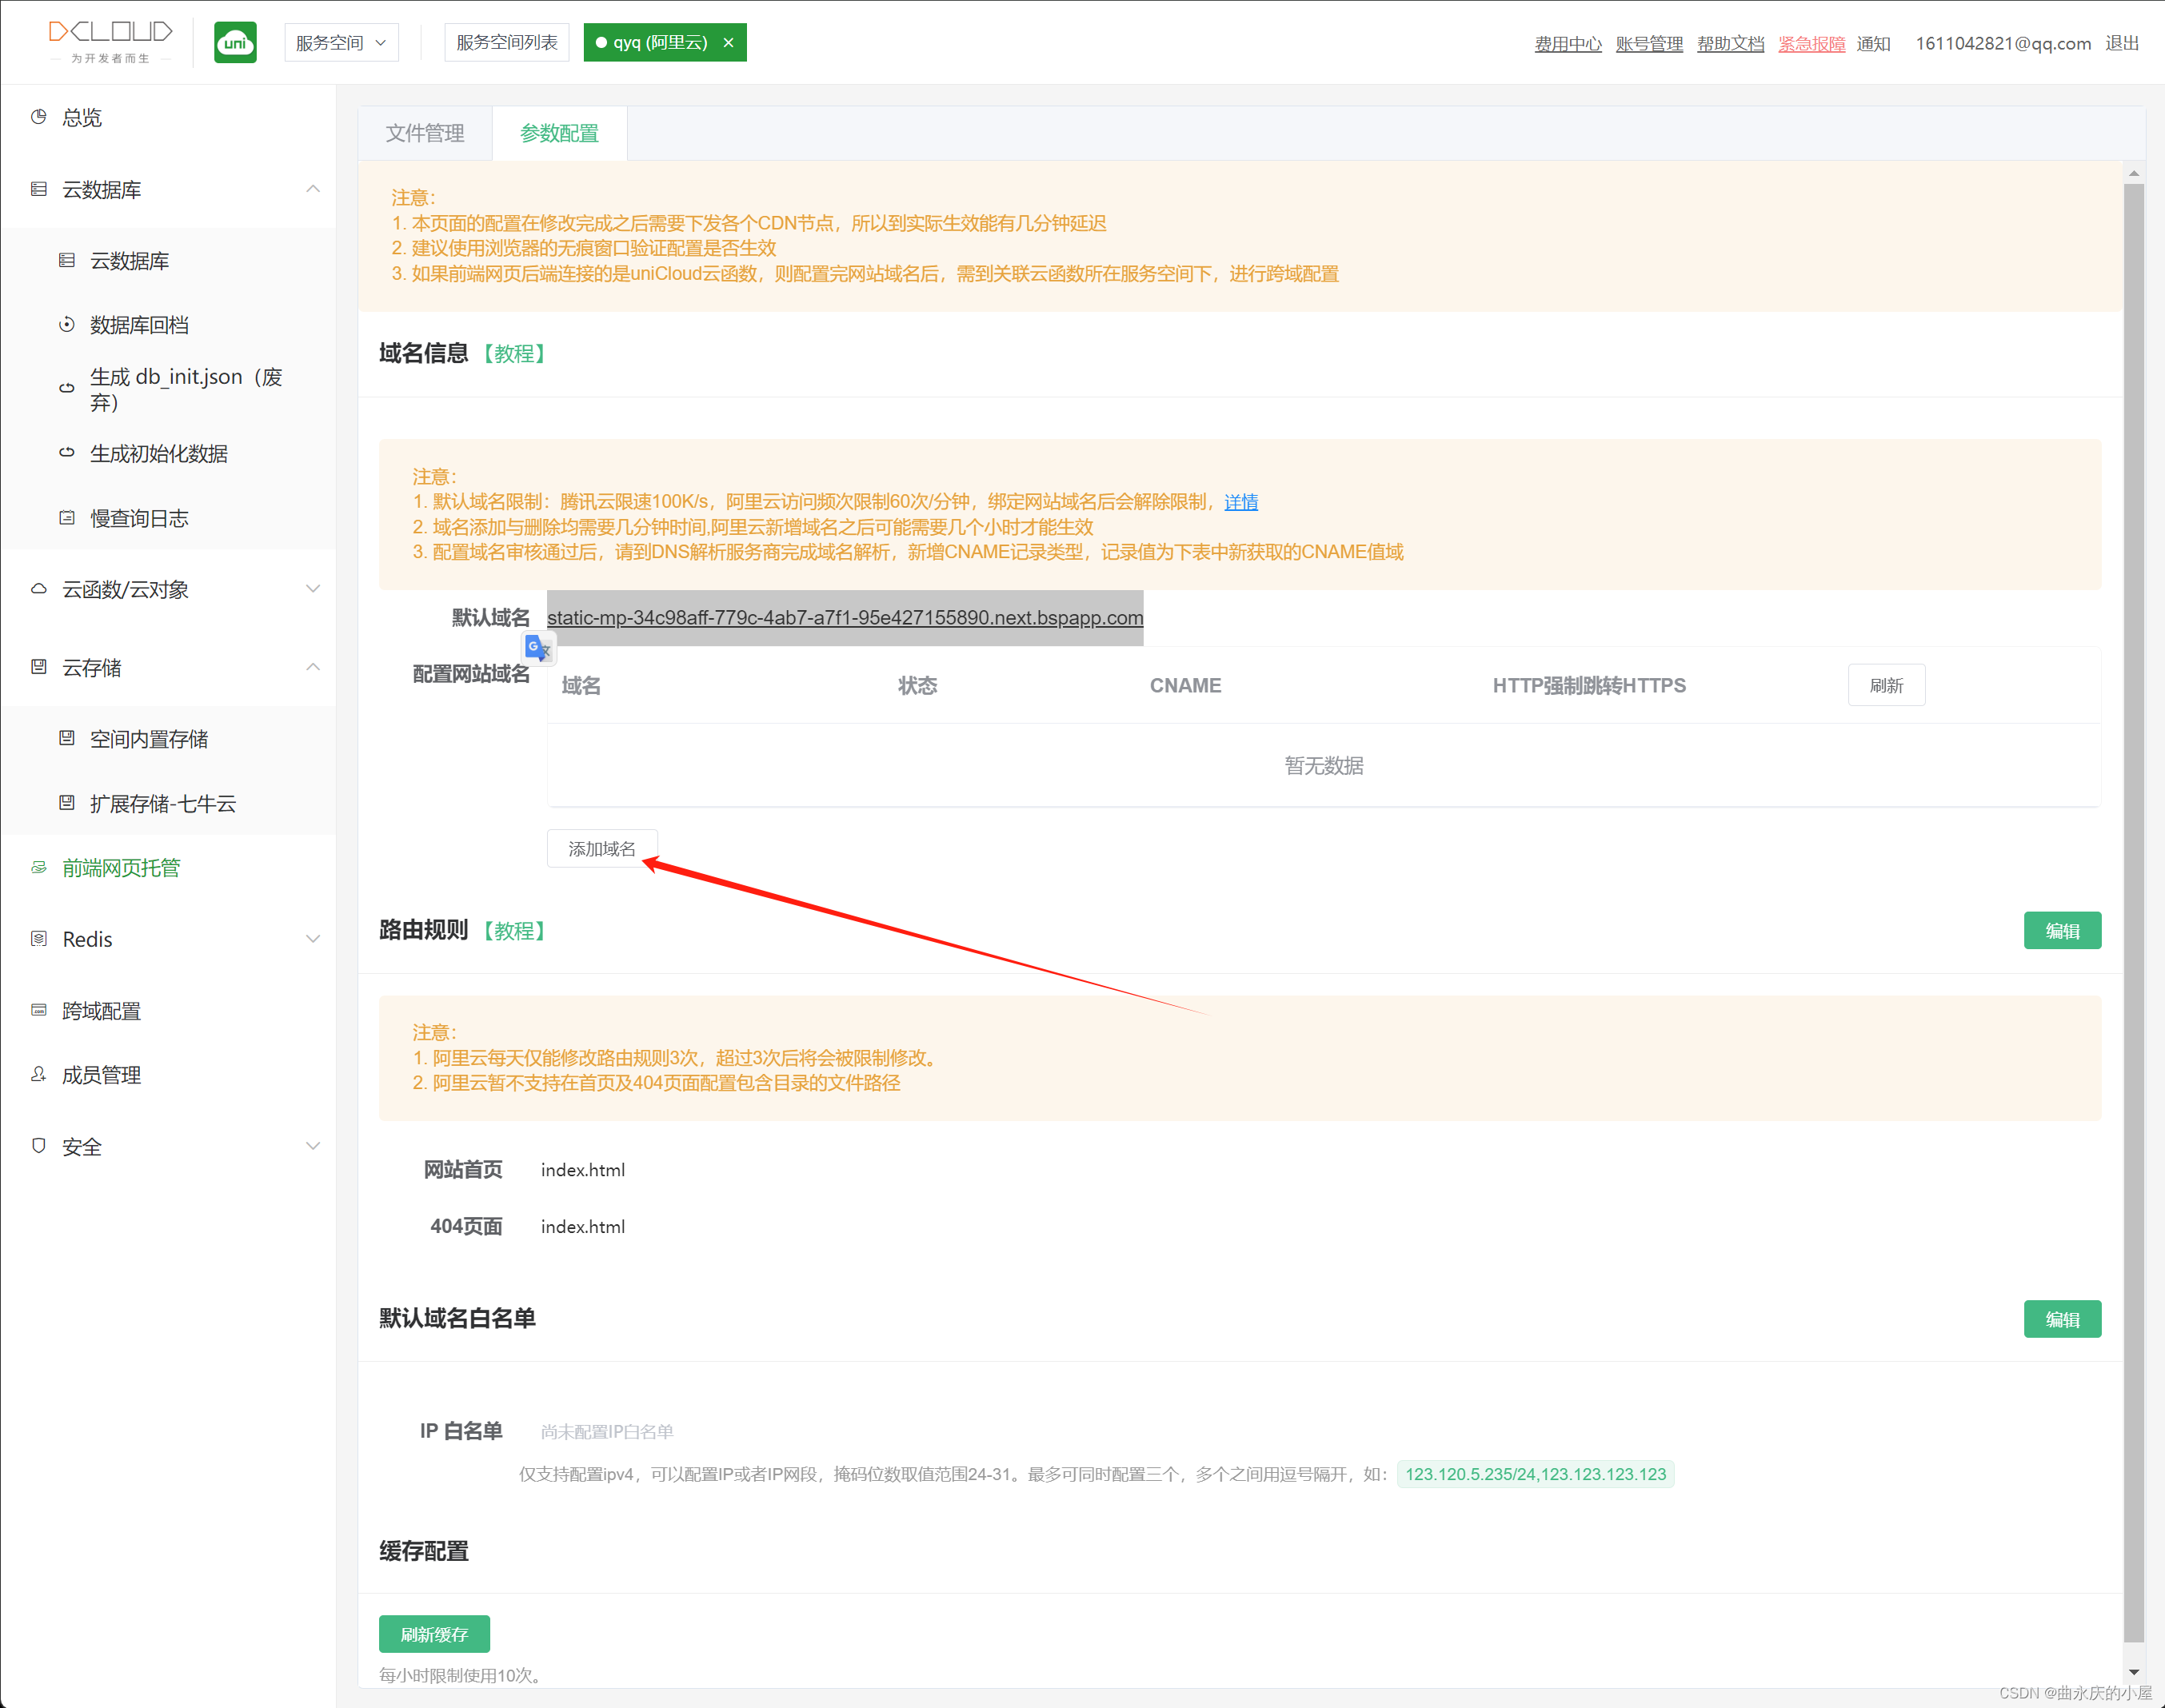Click 编辑 for 路由规则
The image size is (2165, 1708).
(x=2062, y=930)
